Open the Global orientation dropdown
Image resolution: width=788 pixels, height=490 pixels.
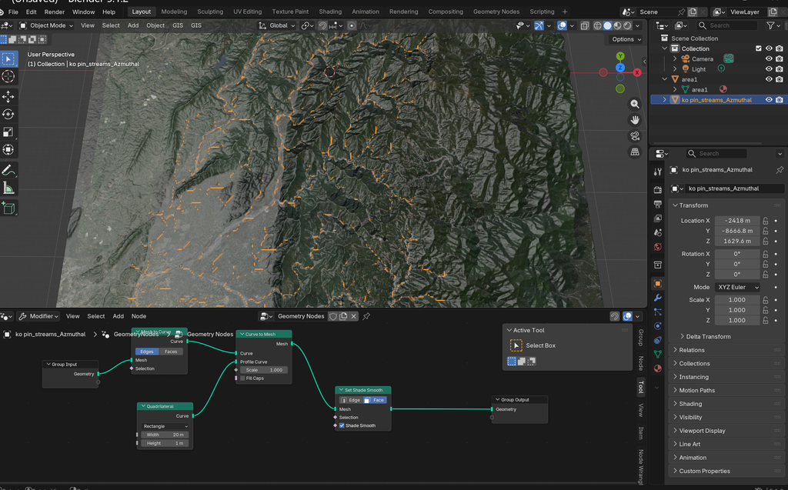[x=277, y=25]
